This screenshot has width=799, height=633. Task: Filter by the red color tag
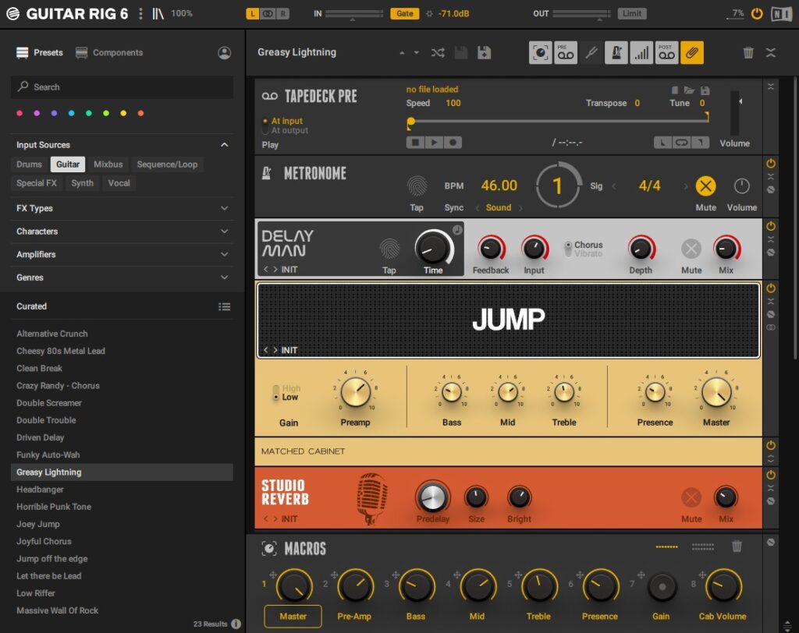[x=20, y=113]
